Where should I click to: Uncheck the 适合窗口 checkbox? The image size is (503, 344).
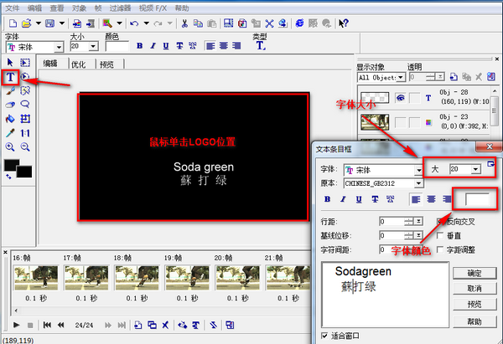click(x=324, y=336)
